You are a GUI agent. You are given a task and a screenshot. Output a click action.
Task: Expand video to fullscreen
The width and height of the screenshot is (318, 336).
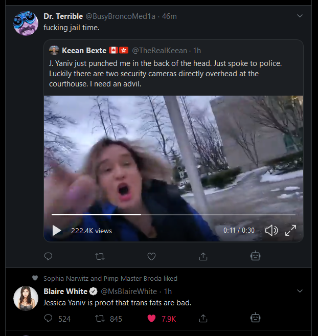[290, 231]
